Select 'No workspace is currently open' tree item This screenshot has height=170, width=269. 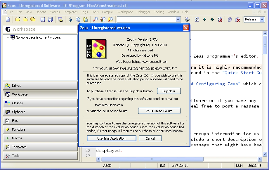(x=38, y=37)
